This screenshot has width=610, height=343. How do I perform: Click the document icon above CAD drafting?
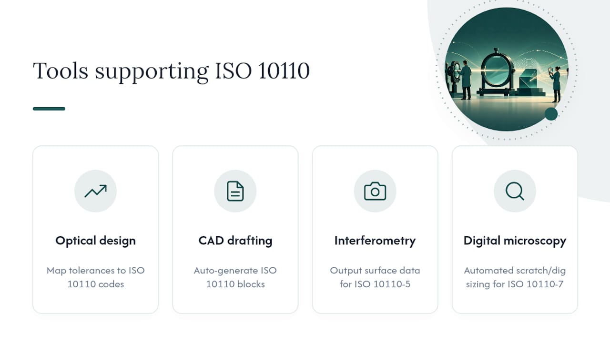point(235,191)
